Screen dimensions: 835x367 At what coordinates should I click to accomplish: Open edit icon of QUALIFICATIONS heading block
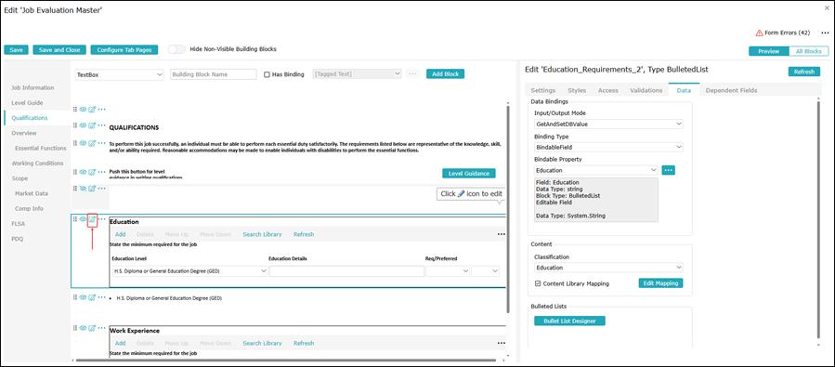pyautogui.click(x=92, y=125)
